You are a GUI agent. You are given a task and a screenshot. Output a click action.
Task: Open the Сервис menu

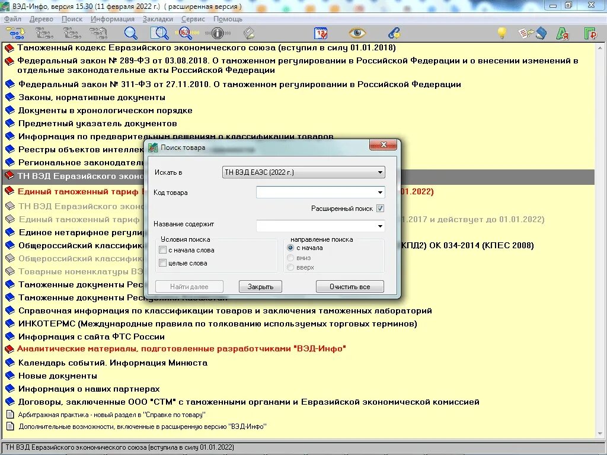tap(193, 19)
